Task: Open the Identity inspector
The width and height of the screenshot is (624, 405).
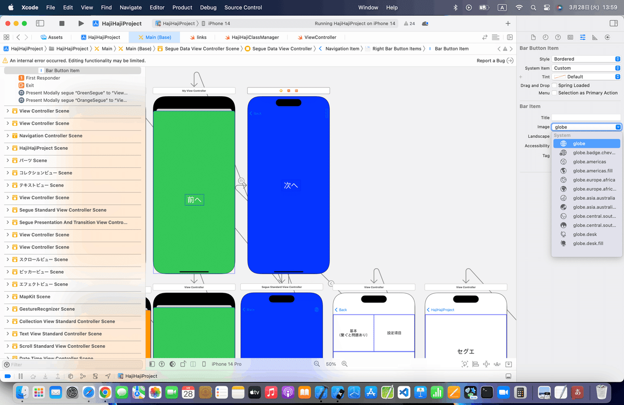Action: pos(570,37)
